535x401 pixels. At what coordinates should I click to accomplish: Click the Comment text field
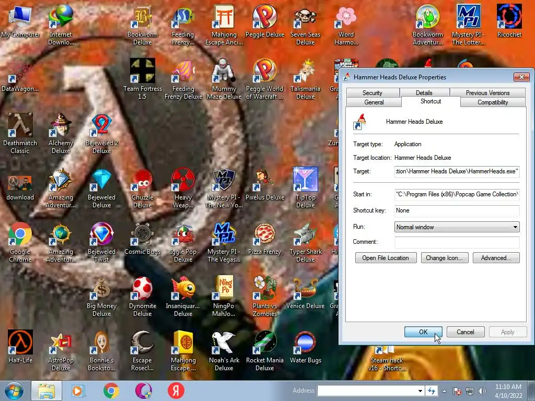(x=457, y=242)
